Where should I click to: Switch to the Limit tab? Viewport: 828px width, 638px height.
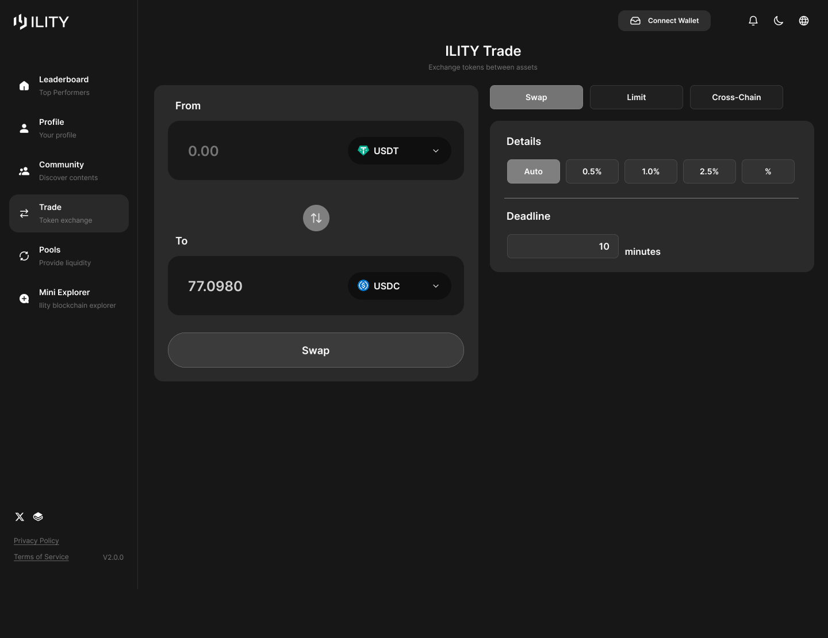click(636, 97)
